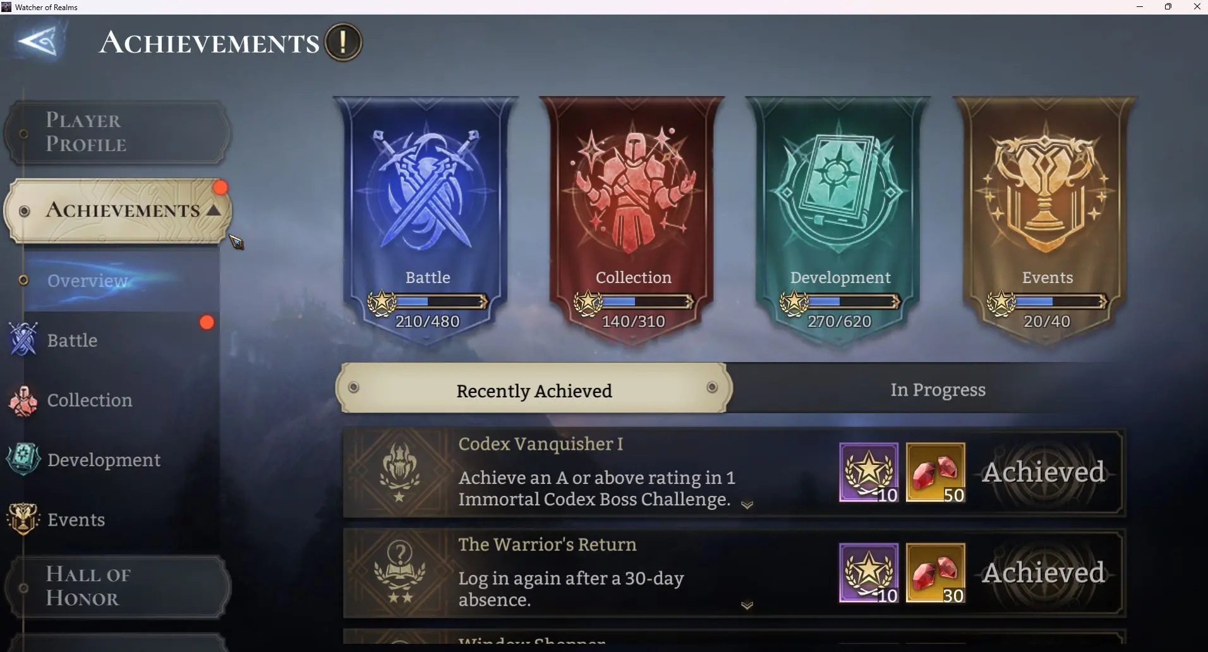Select the Events trophy sidebar icon

coord(23,519)
